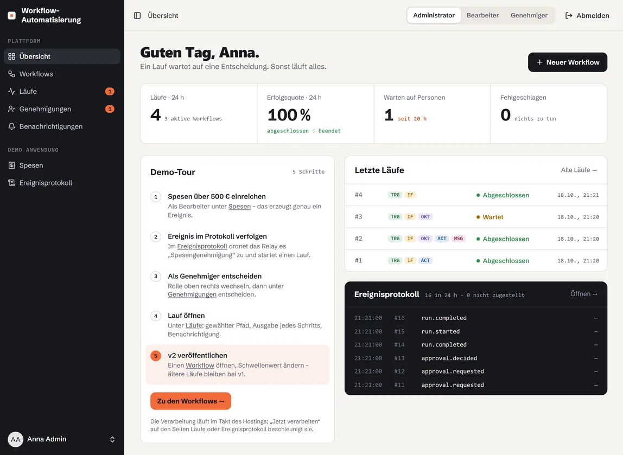Click step 5 orange number circle

(x=156, y=356)
